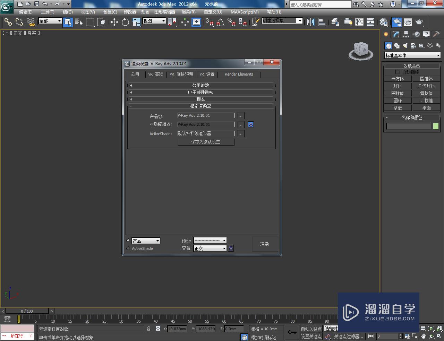The height and width of the screenshot is (341, 444).
Task: Toggle the Set Key key icon
Action: [292, 332]
